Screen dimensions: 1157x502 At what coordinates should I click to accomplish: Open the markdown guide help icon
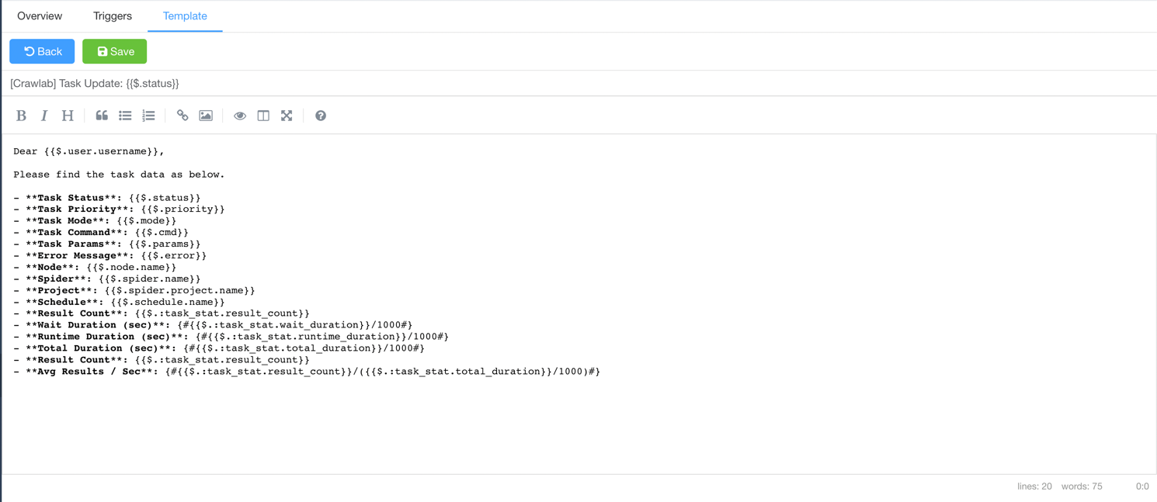coord(321,116)
